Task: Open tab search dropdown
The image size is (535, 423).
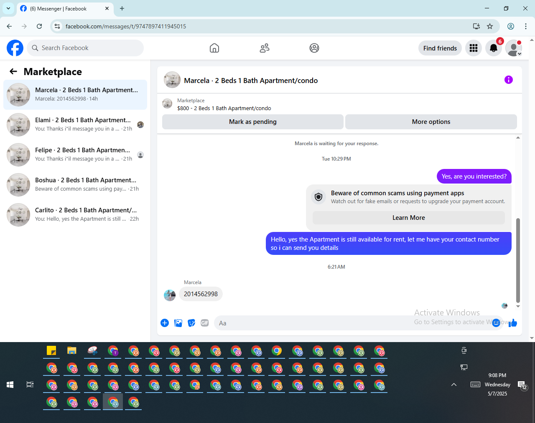Action: (x=8, y=8)
